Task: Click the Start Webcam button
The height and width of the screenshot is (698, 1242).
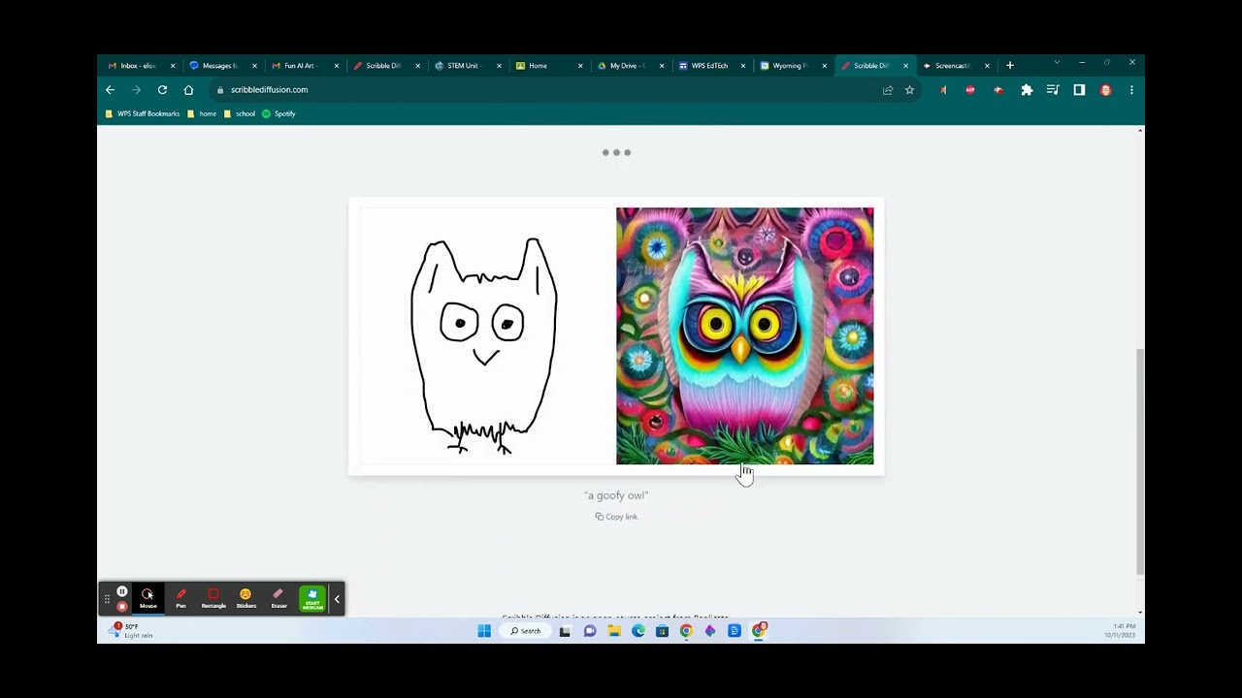Action: pos(312,598)
